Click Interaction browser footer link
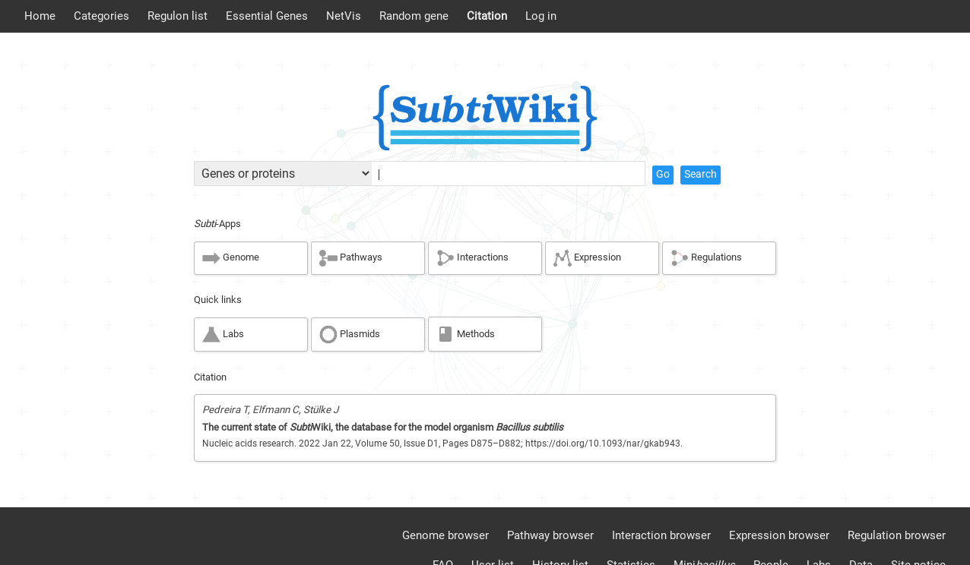The height and width of the screenshot is (565, 970). (x=661, y=535)
